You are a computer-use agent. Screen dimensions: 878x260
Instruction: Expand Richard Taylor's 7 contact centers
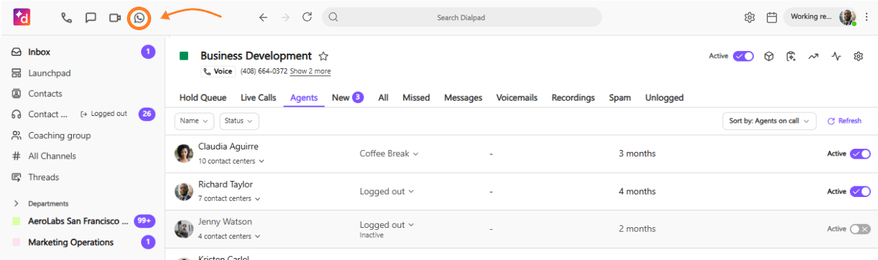(229, 199)
